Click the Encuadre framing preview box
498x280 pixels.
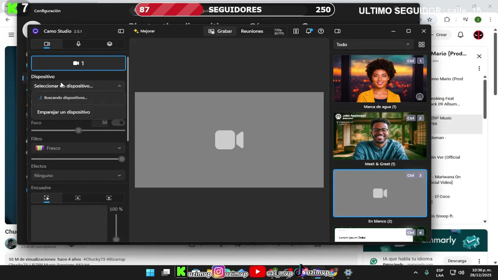point(69,224)
